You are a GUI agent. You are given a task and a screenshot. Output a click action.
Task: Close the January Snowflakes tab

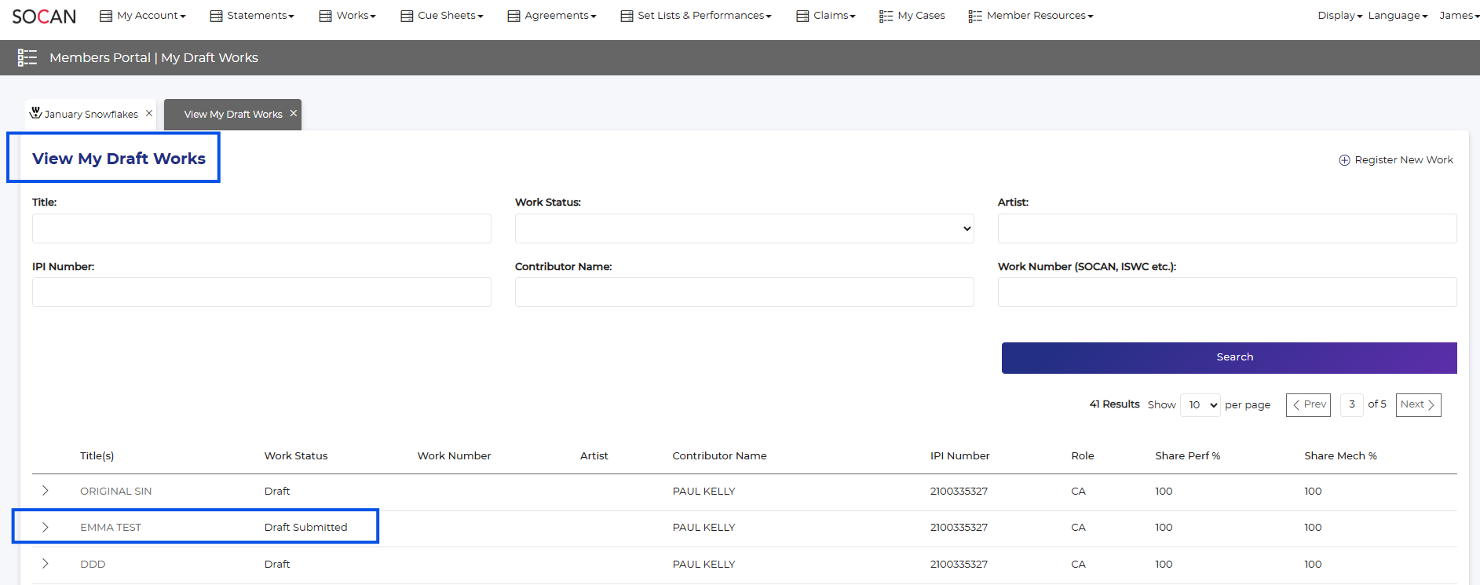coord(149,113)
